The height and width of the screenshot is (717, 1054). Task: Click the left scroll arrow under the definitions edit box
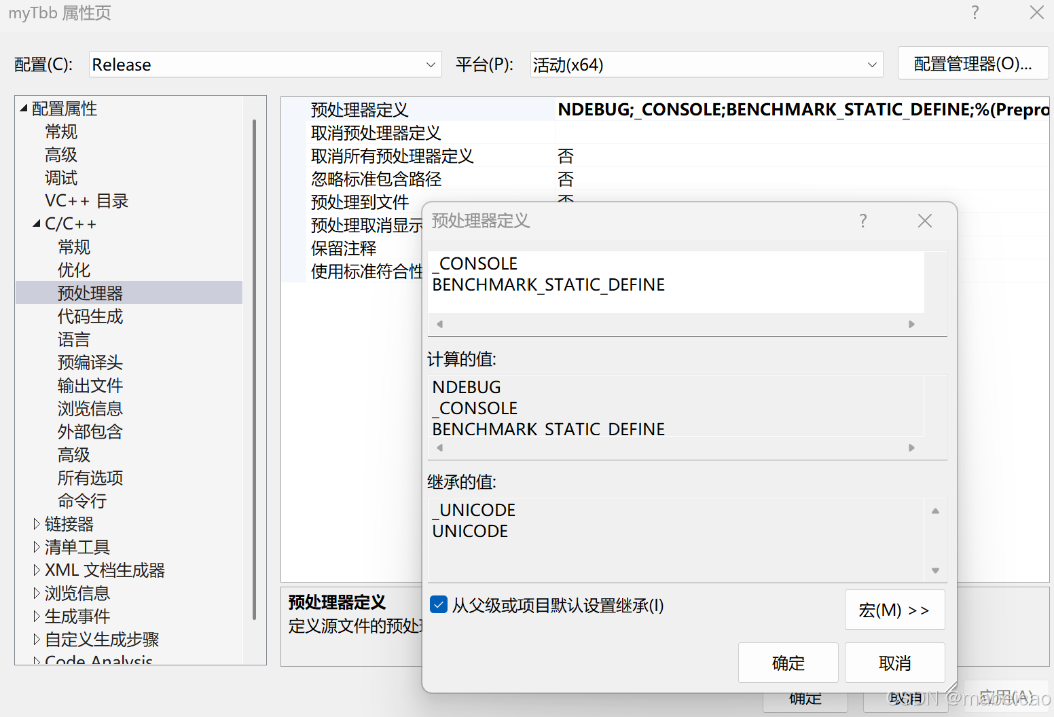(x=439, y=324)
